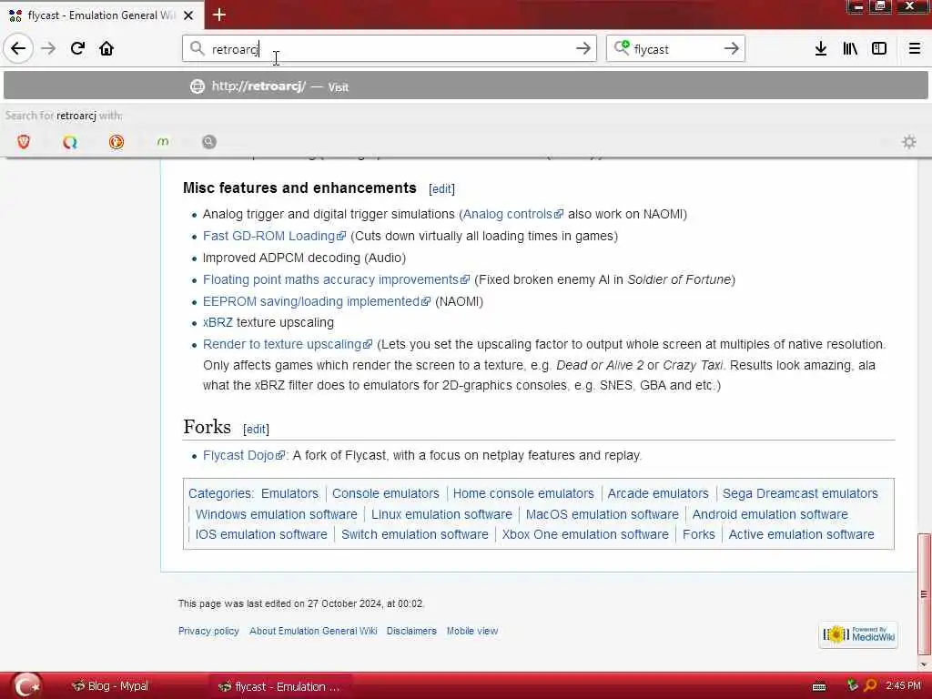
Task: Click the green arrow safely-remove tray icon
Action: tap(852, 685)
